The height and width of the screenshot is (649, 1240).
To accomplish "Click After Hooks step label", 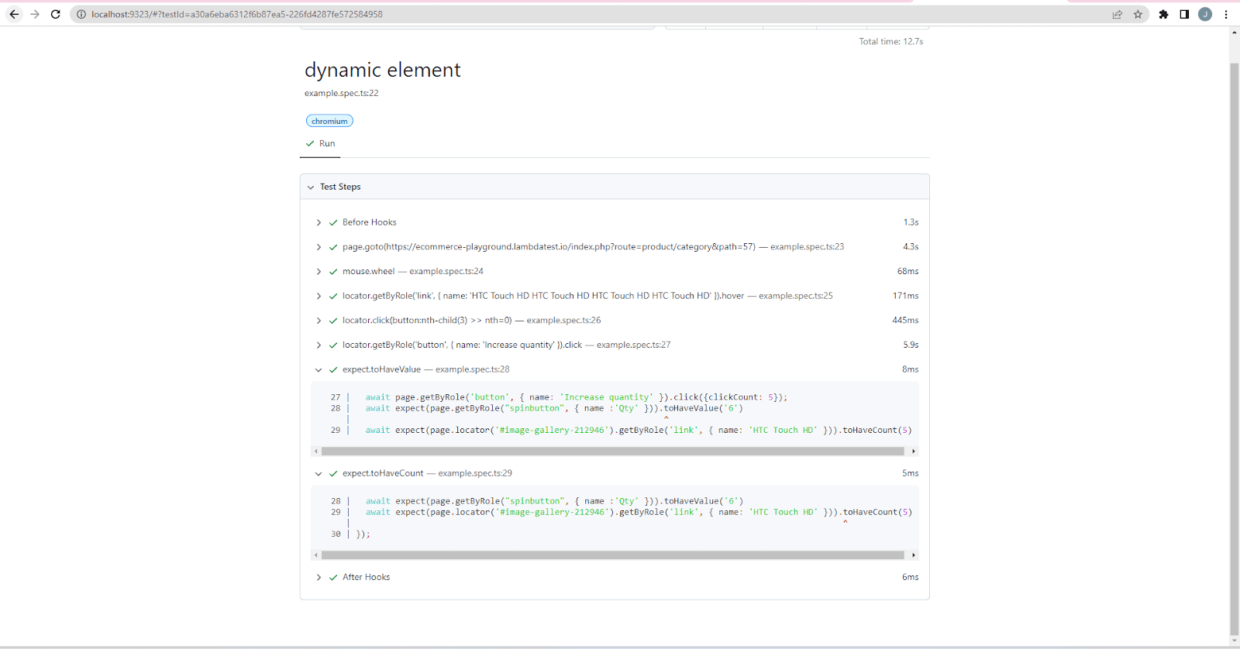I will click(x=367, y=577).
